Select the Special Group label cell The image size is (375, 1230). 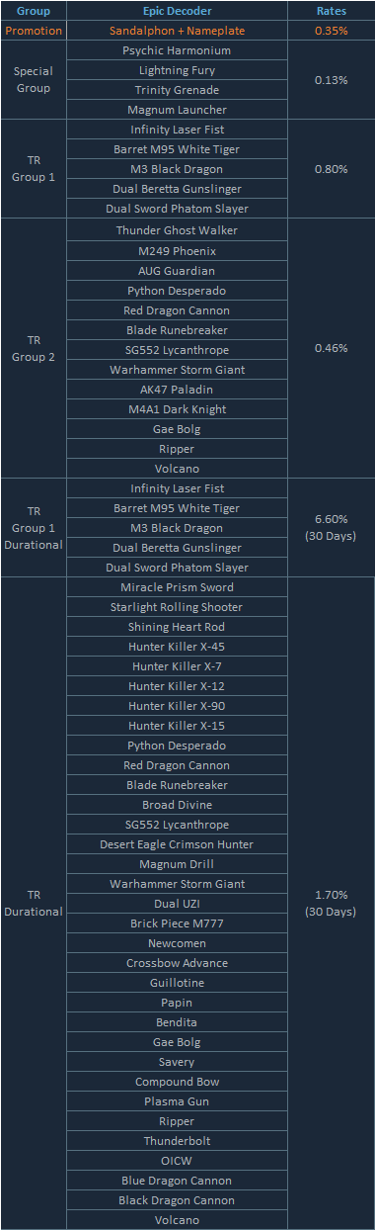click(34, 80)
